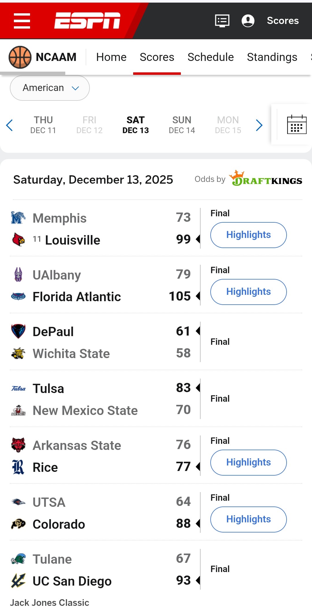The width and height of the screenshot is (312, 609).
Task: Open the news feed icon in header
Action: pyautogui.click(x=222, y=21)
